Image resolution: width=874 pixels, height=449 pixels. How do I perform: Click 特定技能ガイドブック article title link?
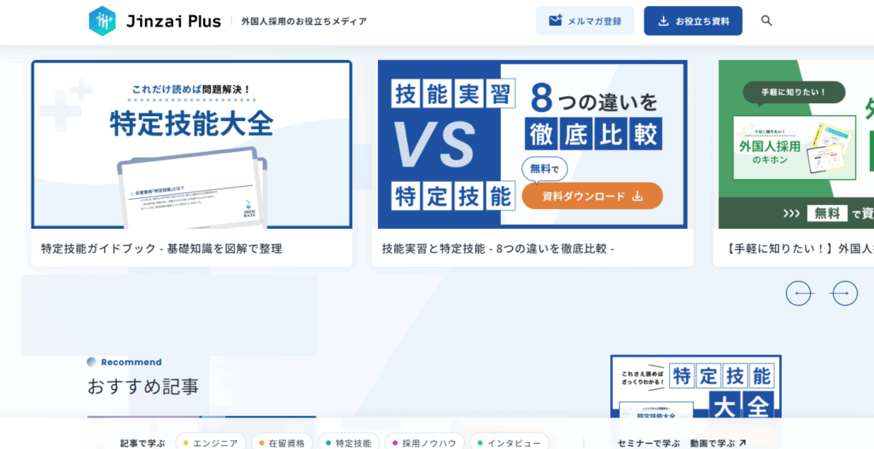tap(161, 249)
